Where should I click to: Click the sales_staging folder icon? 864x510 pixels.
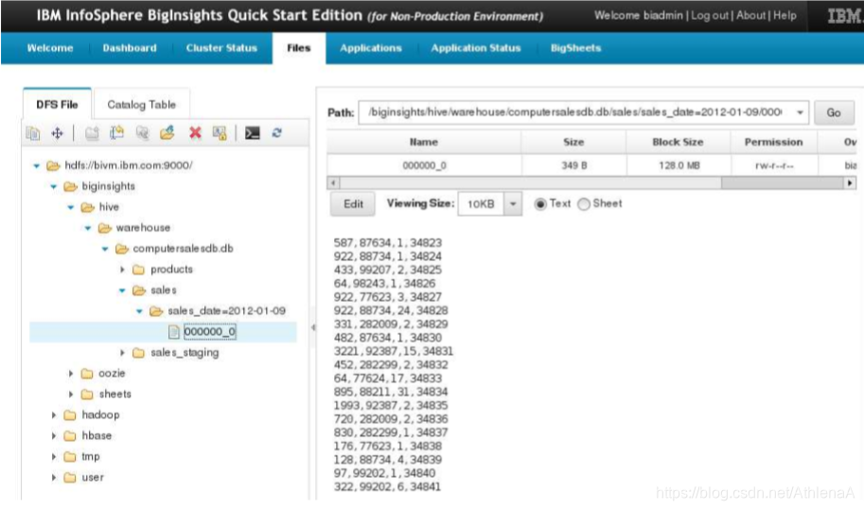[138, 353]
